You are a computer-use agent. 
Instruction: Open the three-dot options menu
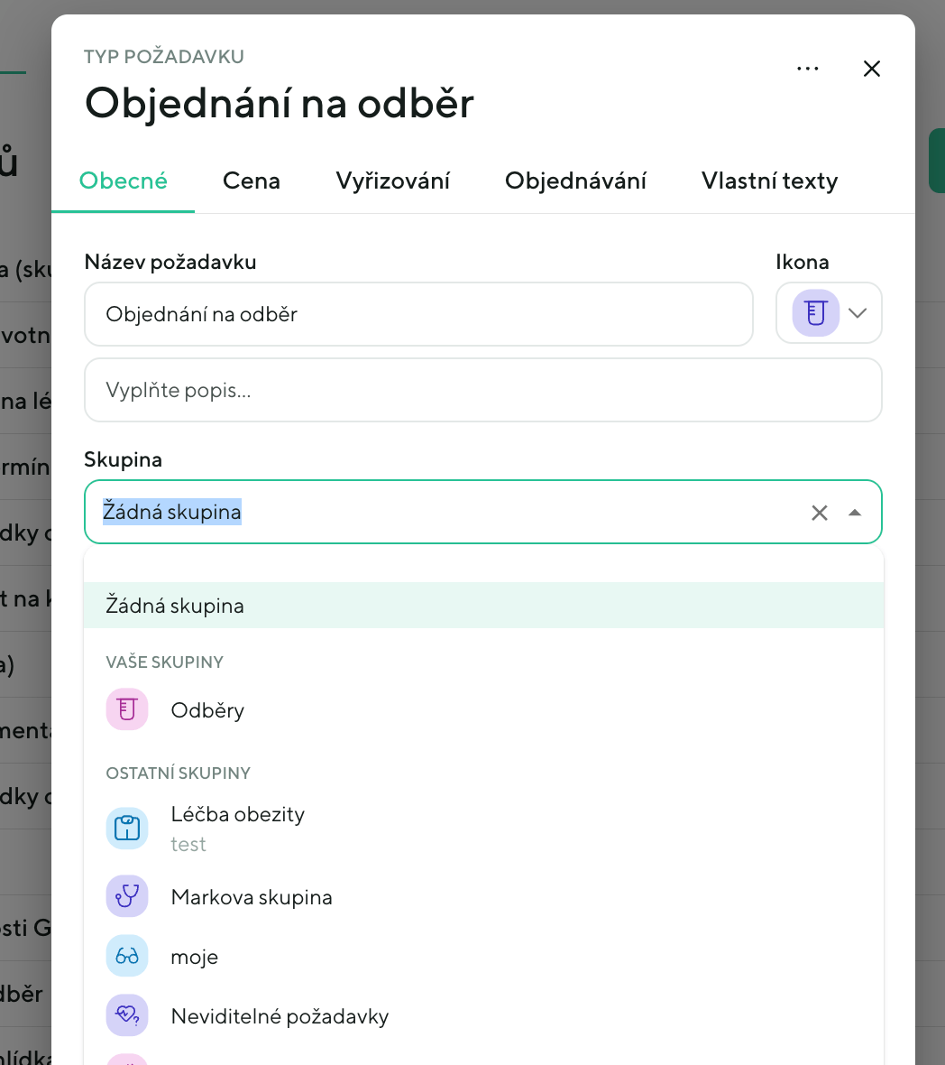click(808, 68)
